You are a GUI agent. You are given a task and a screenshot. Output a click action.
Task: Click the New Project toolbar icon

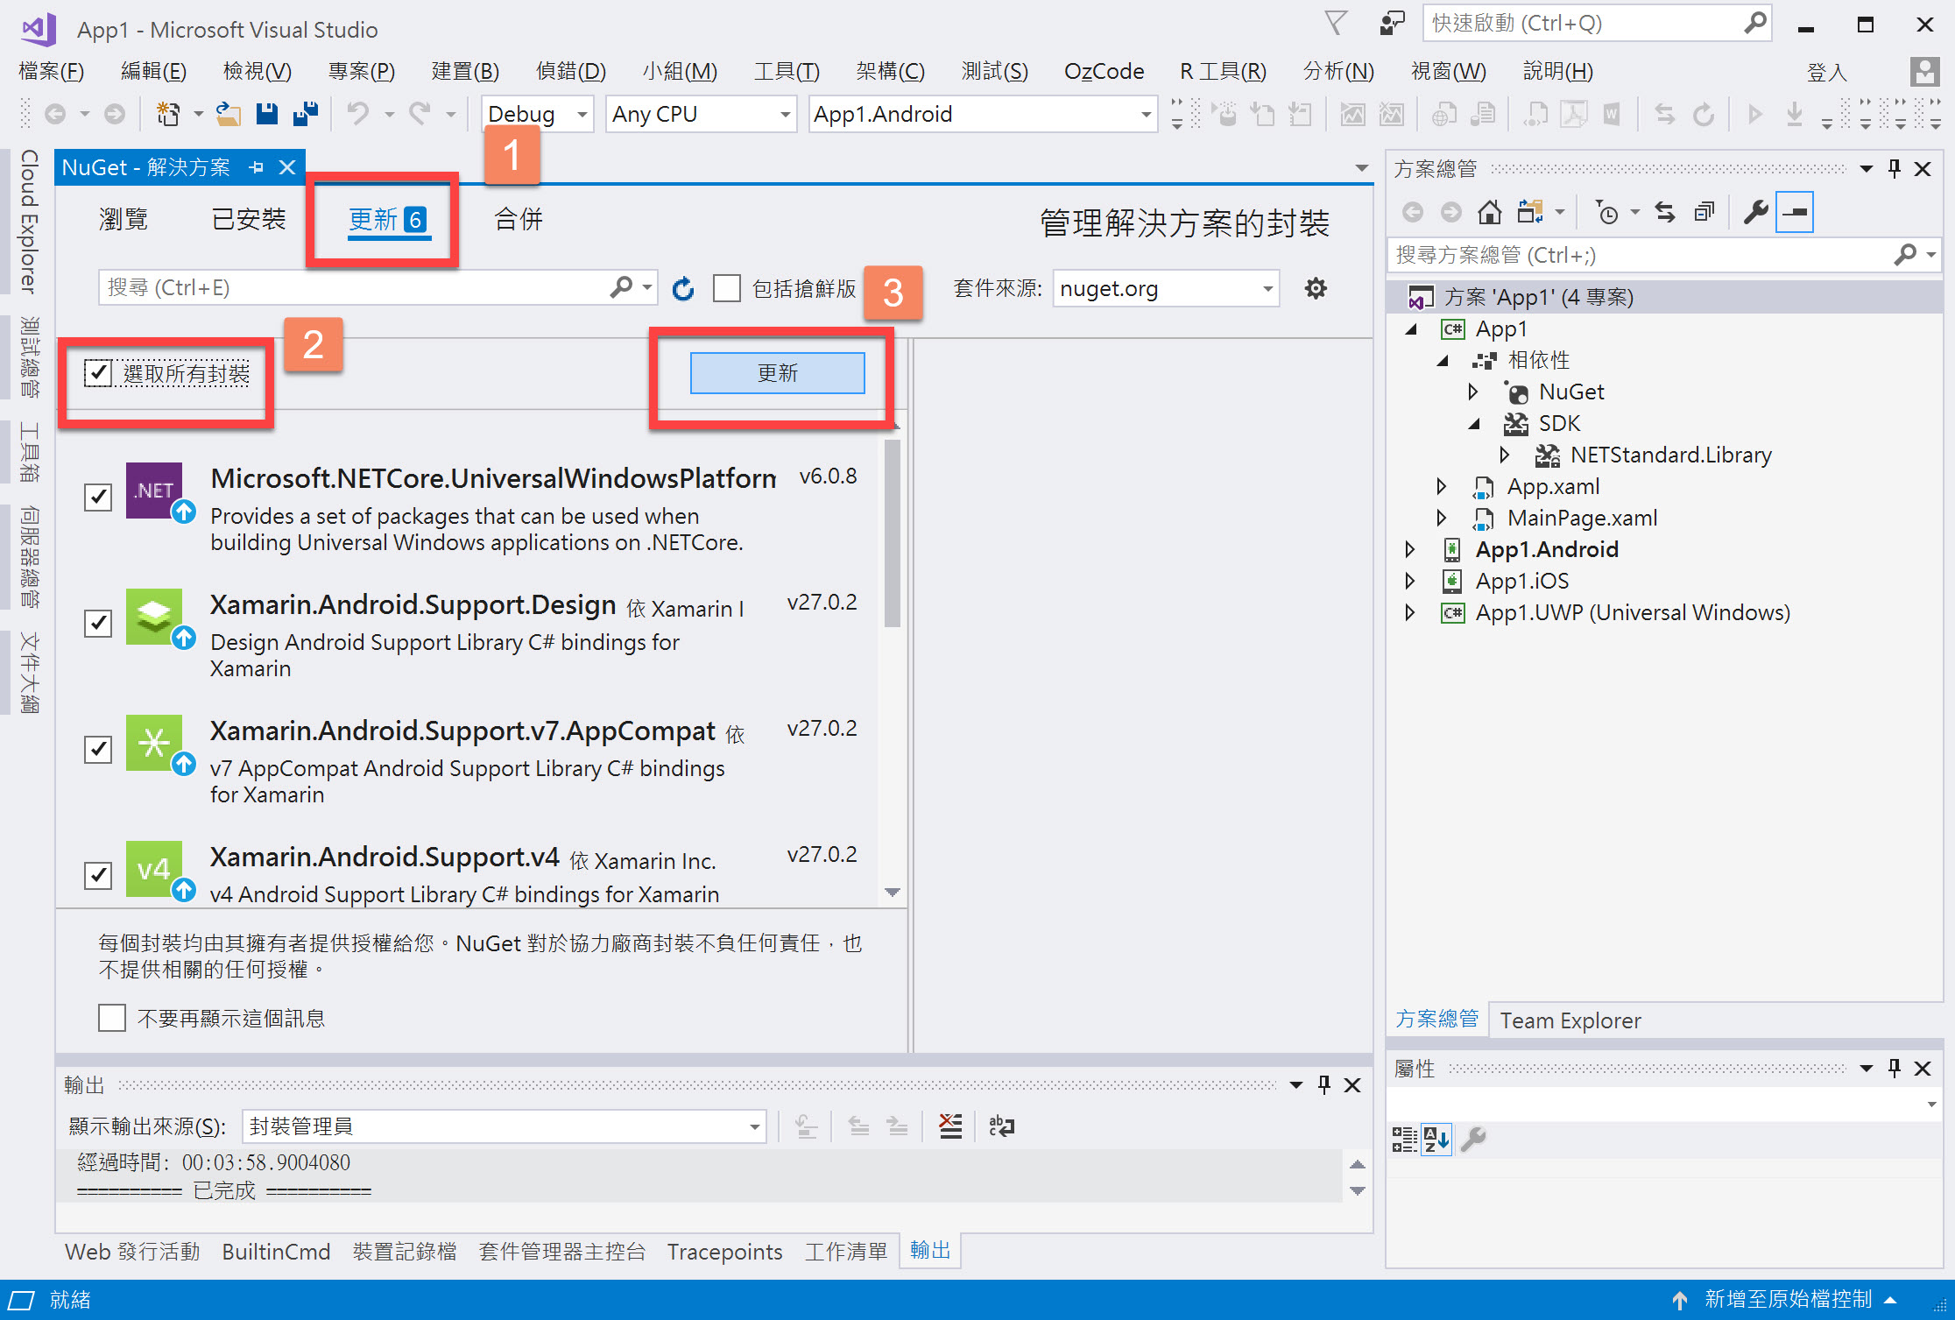tap(167, 114)
